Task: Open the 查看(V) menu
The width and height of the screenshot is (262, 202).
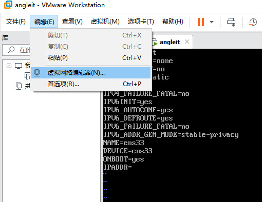Action: point(72,22)
